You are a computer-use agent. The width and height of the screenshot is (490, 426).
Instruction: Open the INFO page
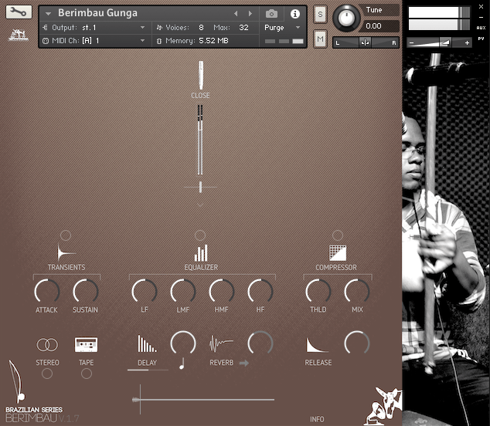317,419
